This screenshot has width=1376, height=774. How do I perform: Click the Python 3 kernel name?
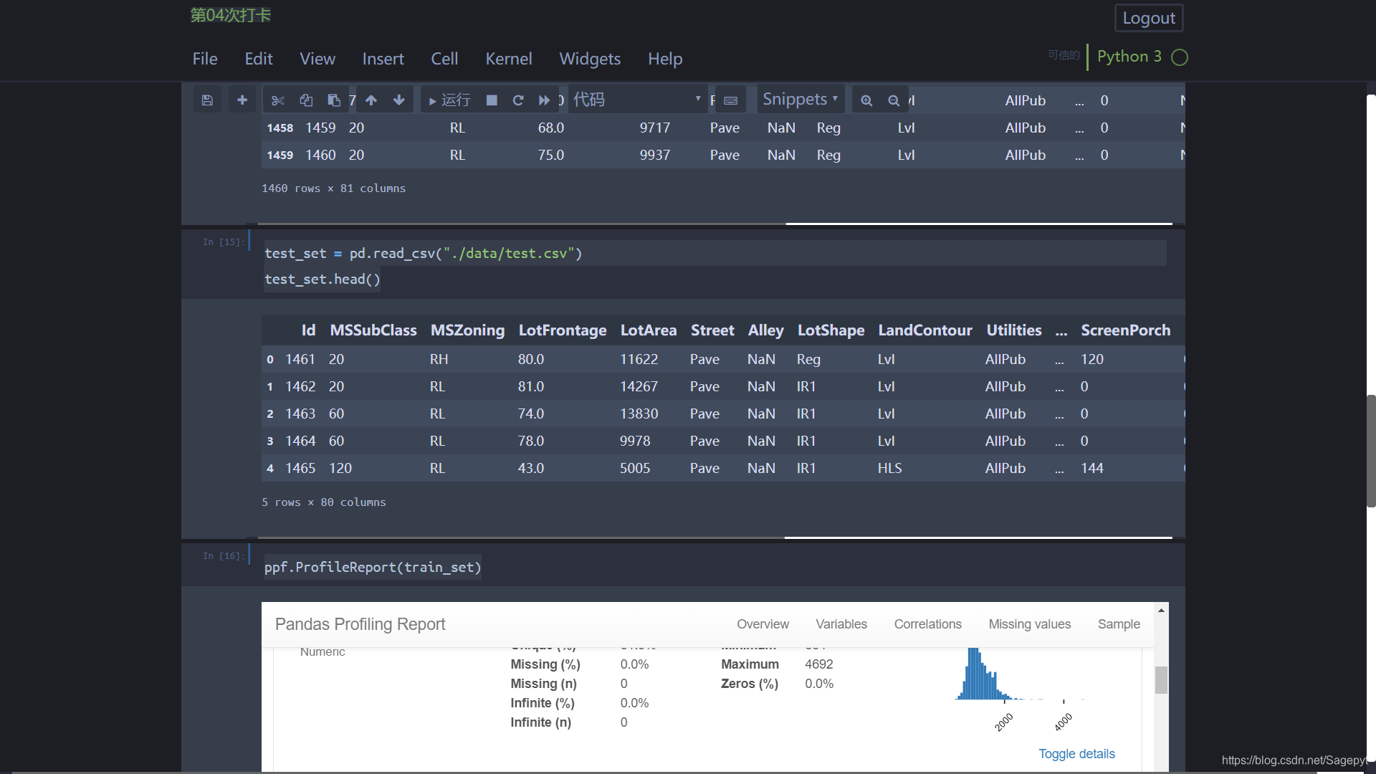coord(1129,57)
